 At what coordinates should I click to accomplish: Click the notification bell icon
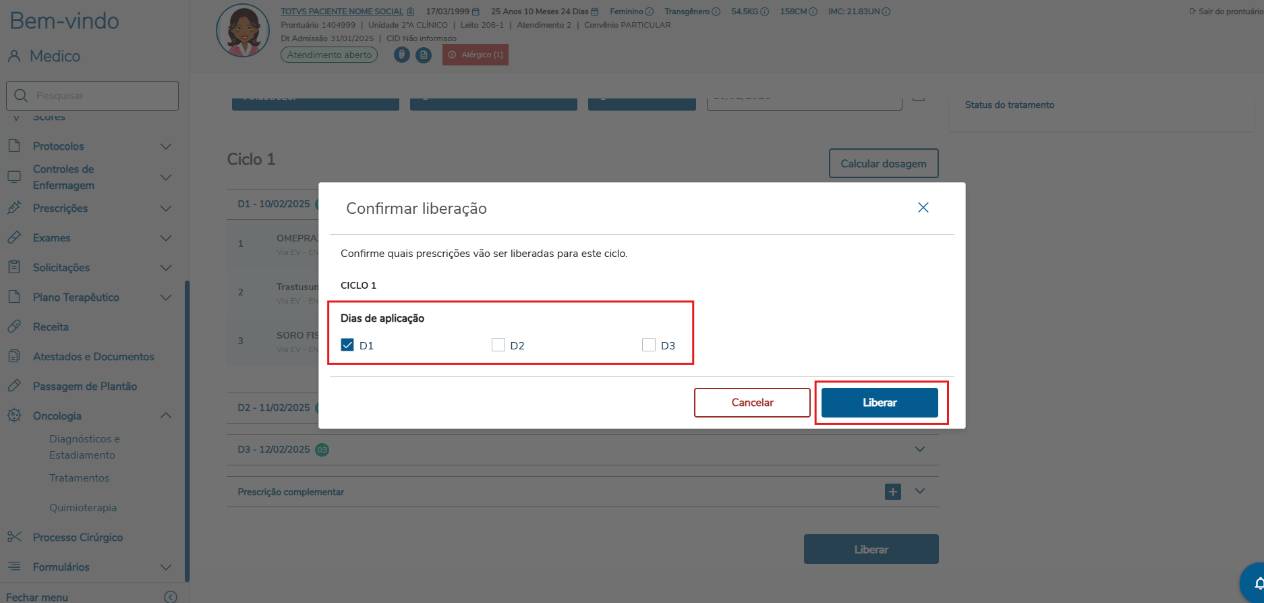(1257, 583)
